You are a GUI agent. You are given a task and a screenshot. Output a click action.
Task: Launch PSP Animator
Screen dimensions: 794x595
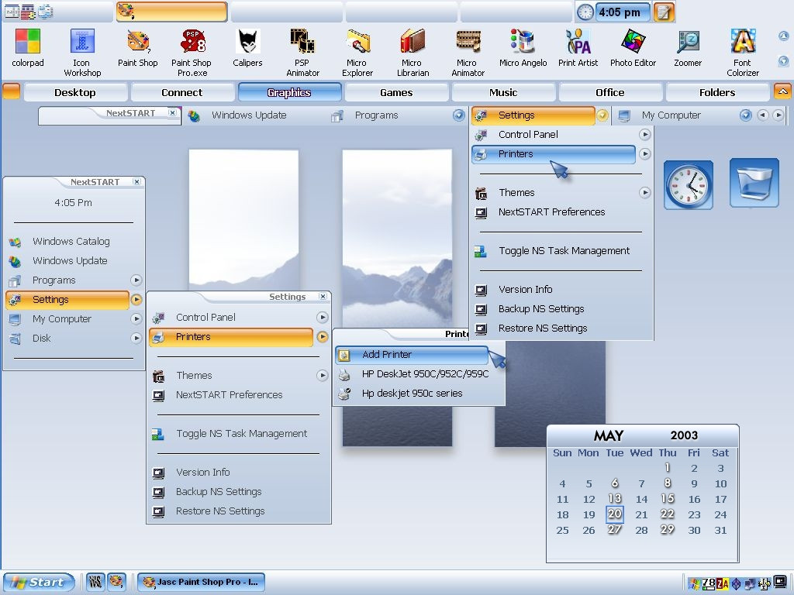pyautogui.click(x=302, y=53)
